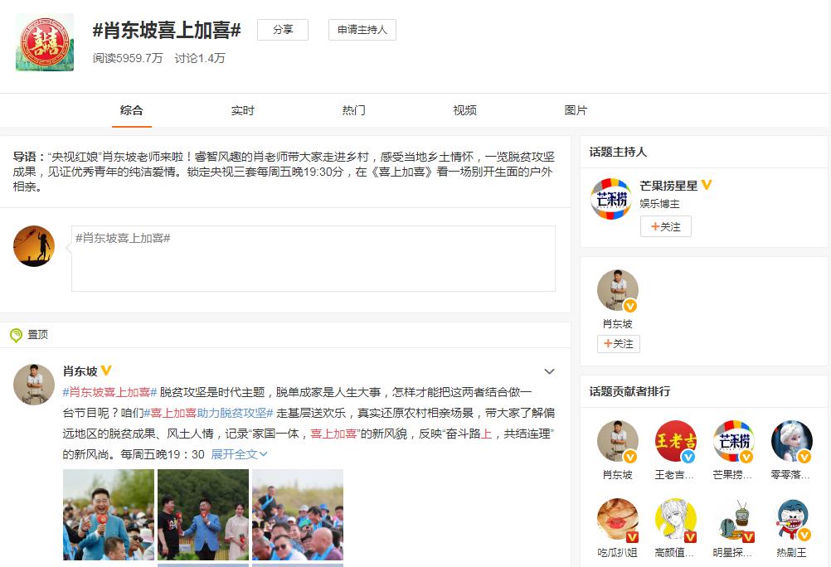Click the post compose text box
This screenshot has width=831, height=567.
313,259
